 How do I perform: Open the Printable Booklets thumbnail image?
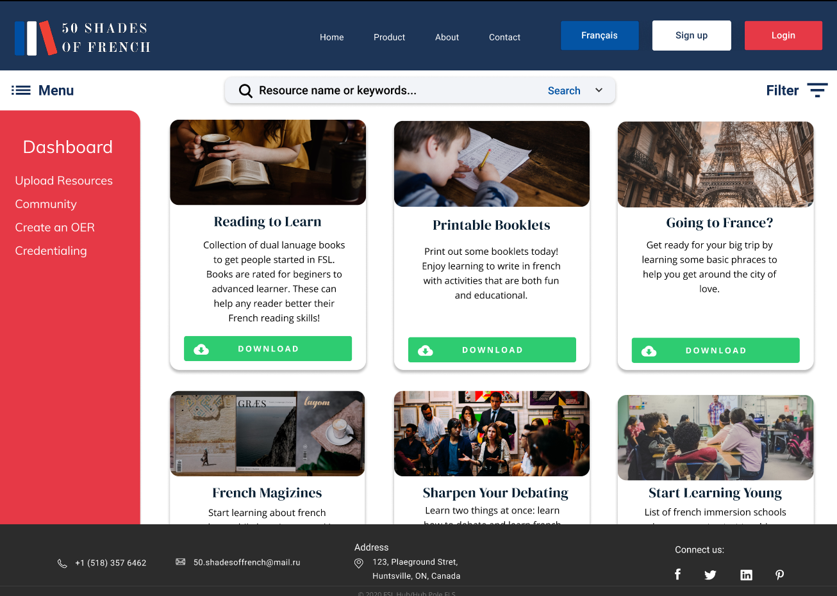click(492, 164)
